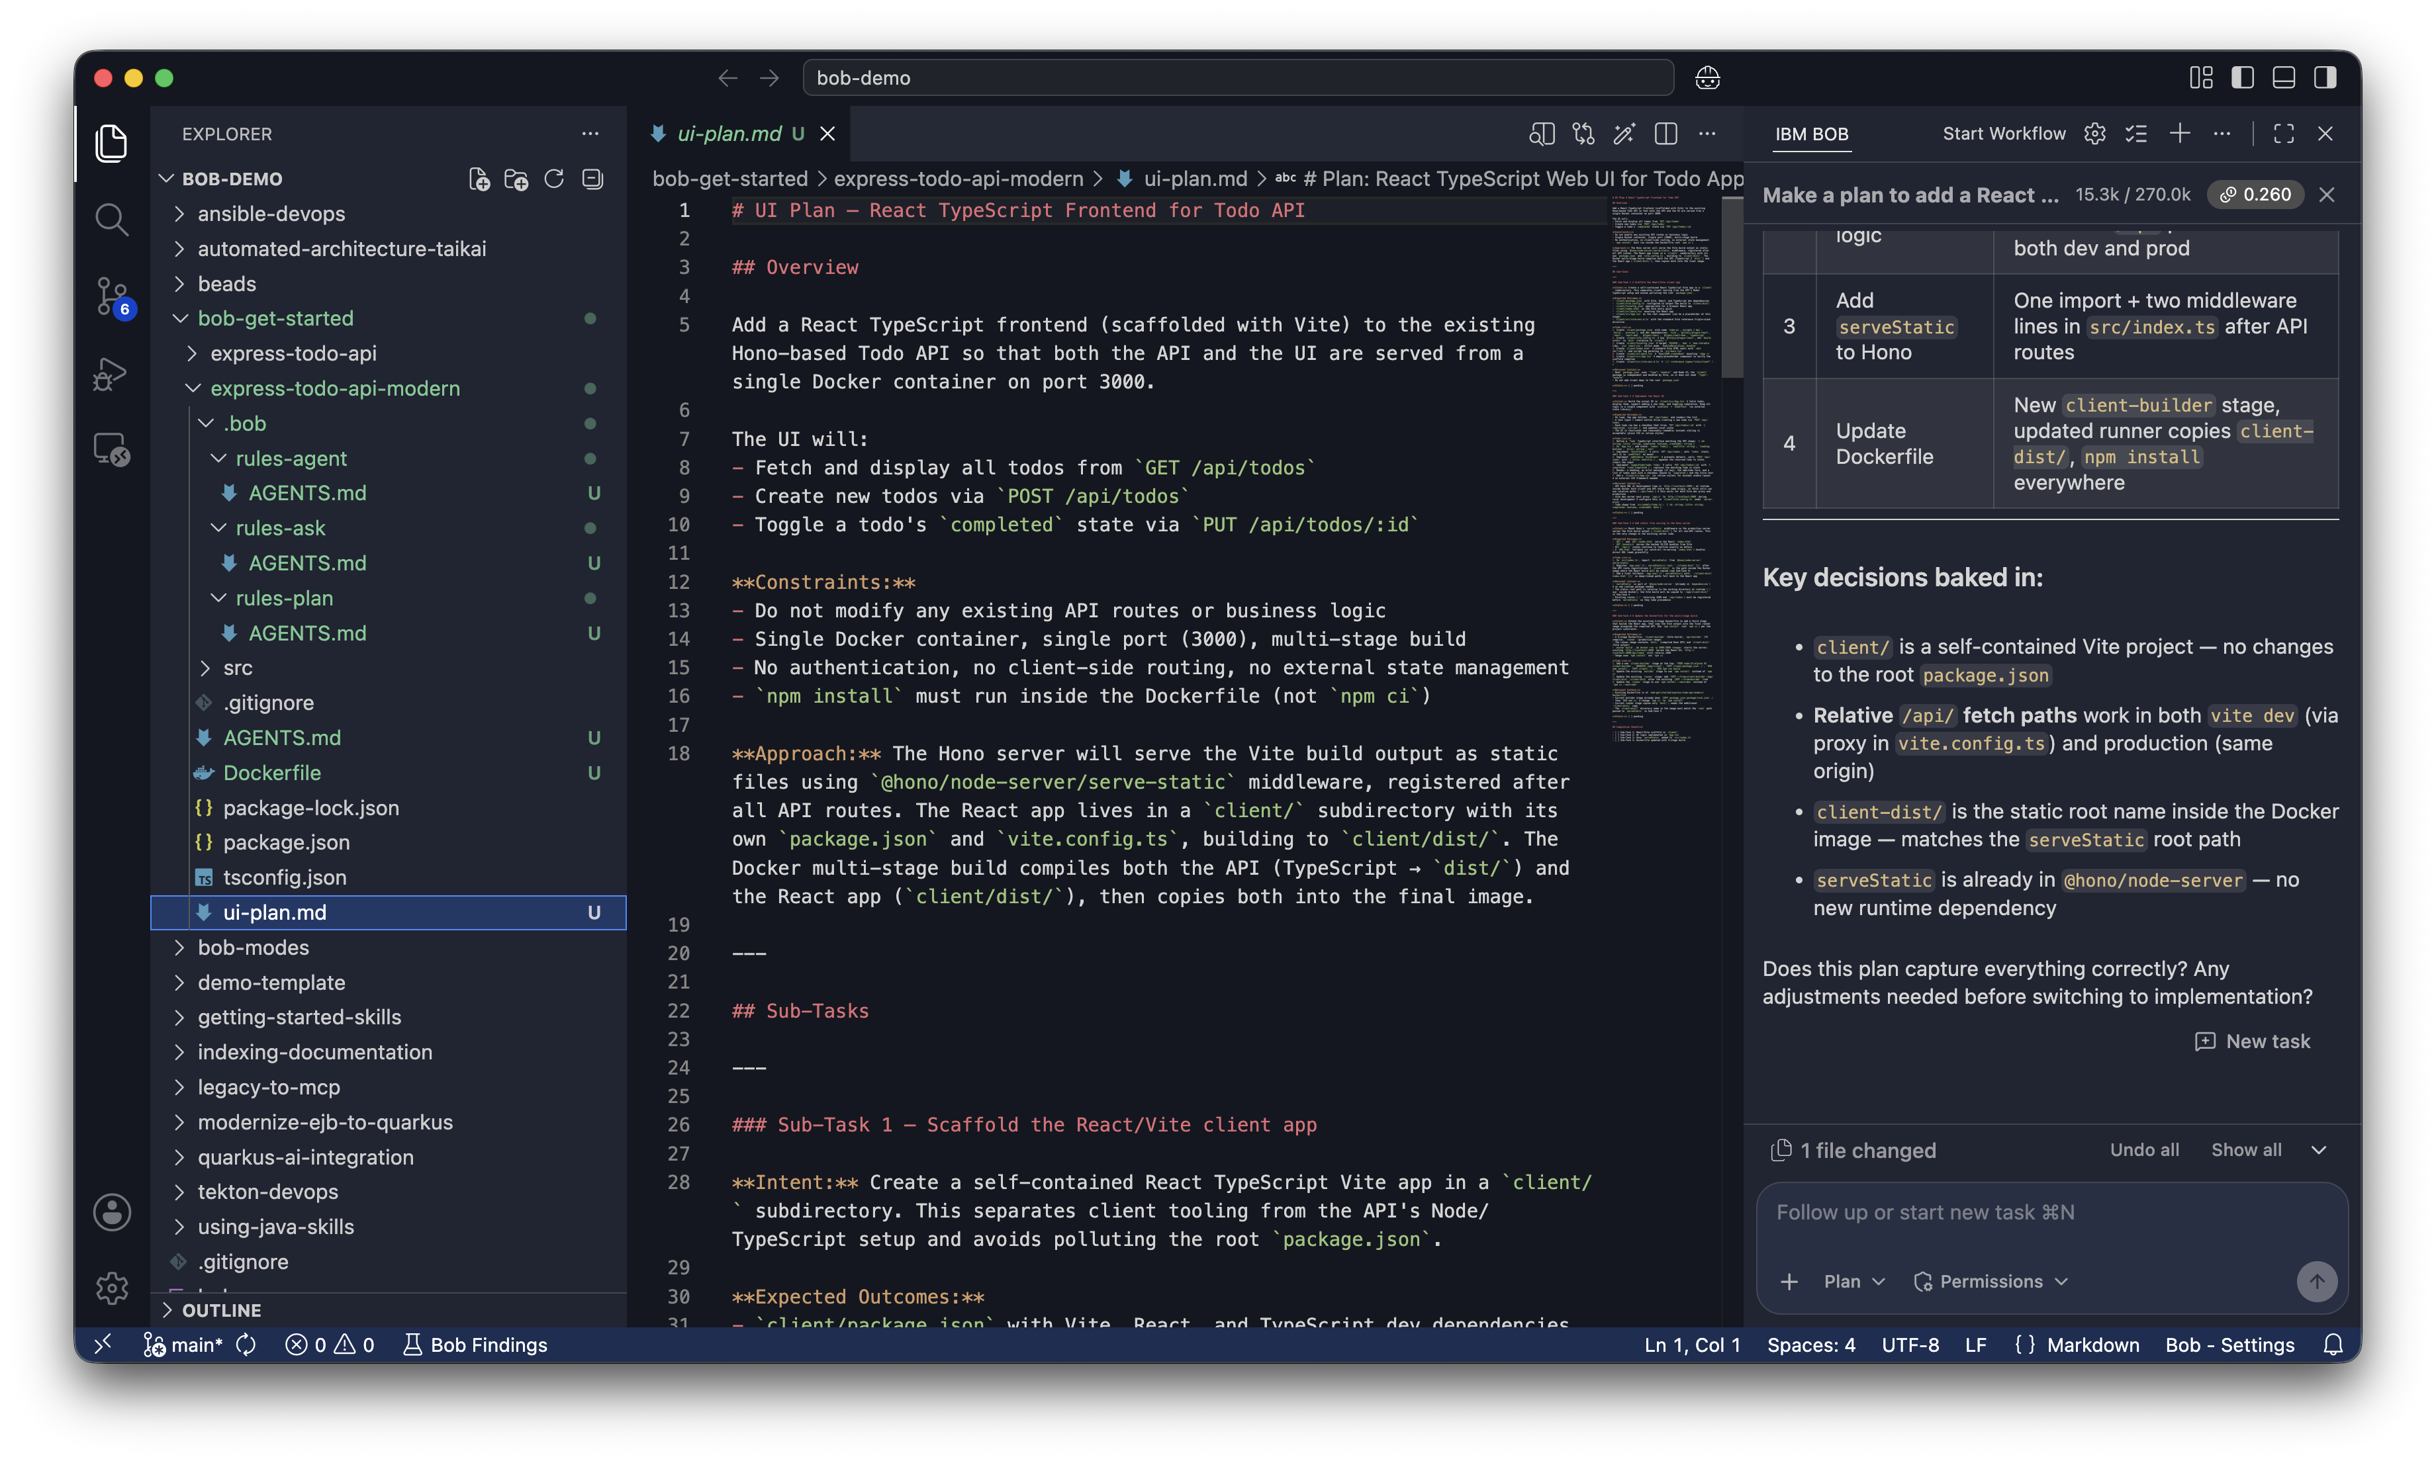Open Bob - Settings in status bar
The height and width of the screenshot is (1461, 2436).
pos(2229,1345)
